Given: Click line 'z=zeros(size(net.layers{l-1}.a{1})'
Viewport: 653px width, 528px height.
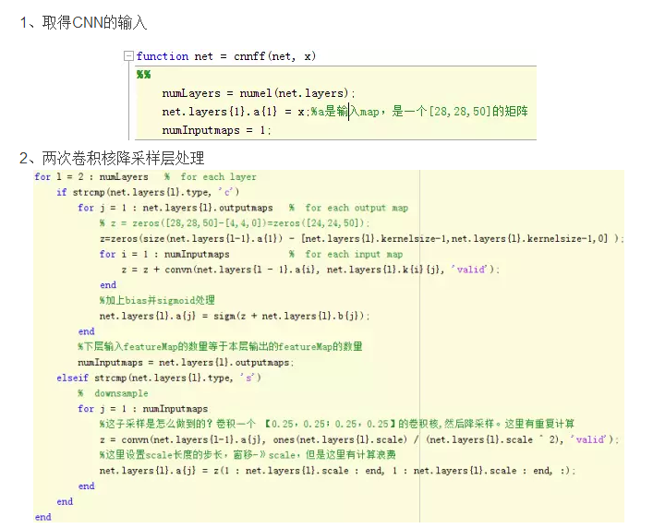Looking at the screenshot, I should pos(361,239).
